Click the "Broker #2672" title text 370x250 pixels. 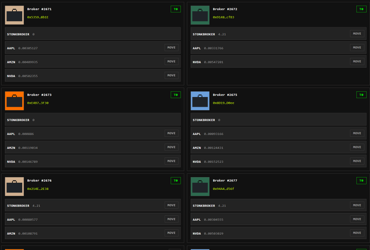click(225, 9)
